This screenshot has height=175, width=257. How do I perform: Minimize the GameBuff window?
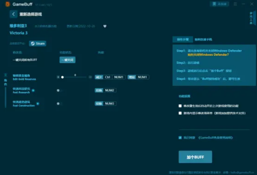243,4
